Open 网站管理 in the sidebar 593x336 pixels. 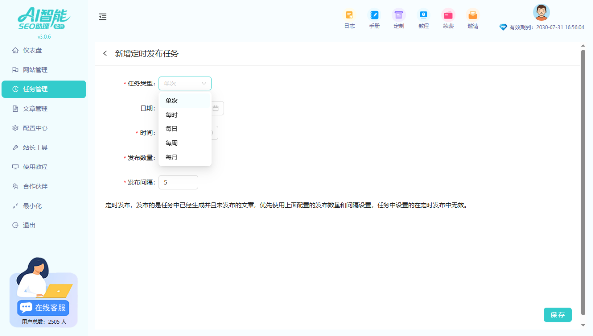pos(44,70)
